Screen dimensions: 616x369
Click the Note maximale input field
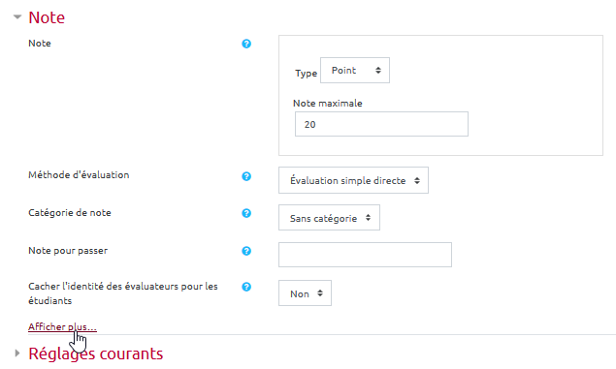click(x=381, y=124)
